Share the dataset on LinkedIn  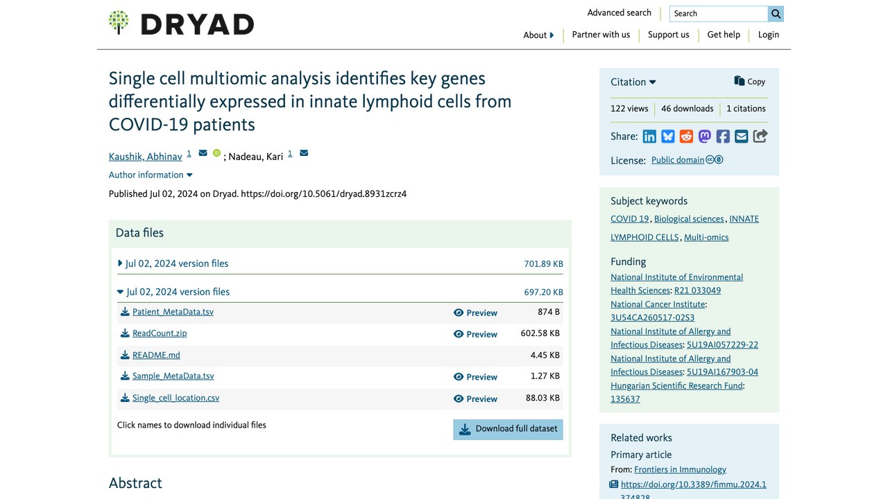point(649,137)
